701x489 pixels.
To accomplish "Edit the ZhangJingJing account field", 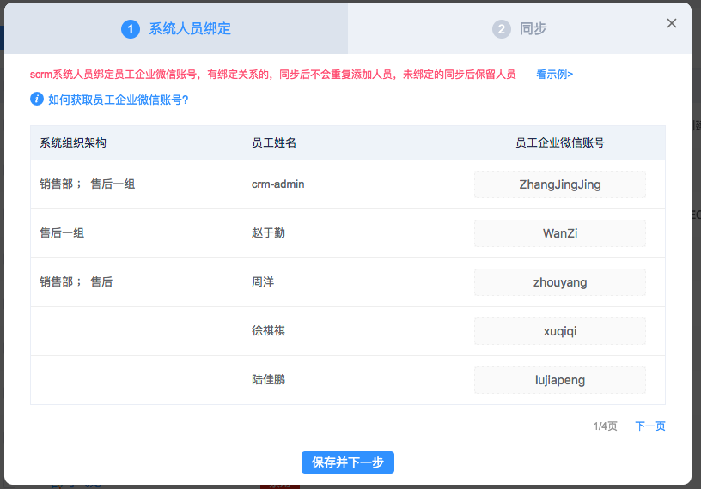I will tap(560, 184).
